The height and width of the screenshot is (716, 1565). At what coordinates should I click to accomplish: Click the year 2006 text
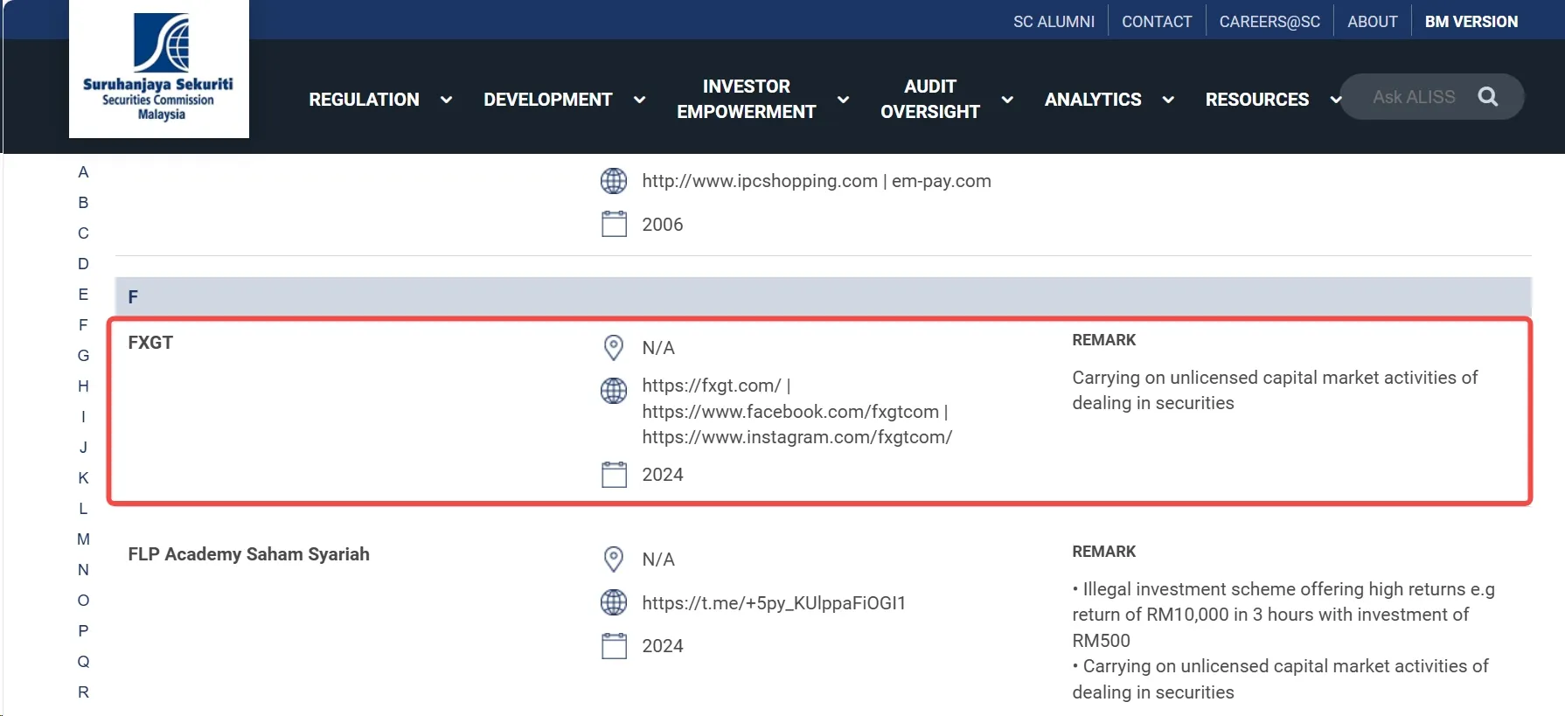[x=663, y=225]
